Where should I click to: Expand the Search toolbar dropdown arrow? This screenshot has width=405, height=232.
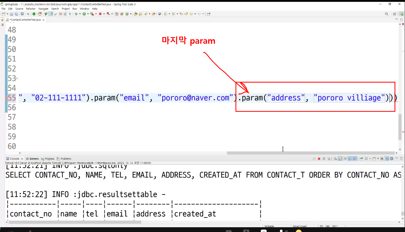click(x=149, y=14)
